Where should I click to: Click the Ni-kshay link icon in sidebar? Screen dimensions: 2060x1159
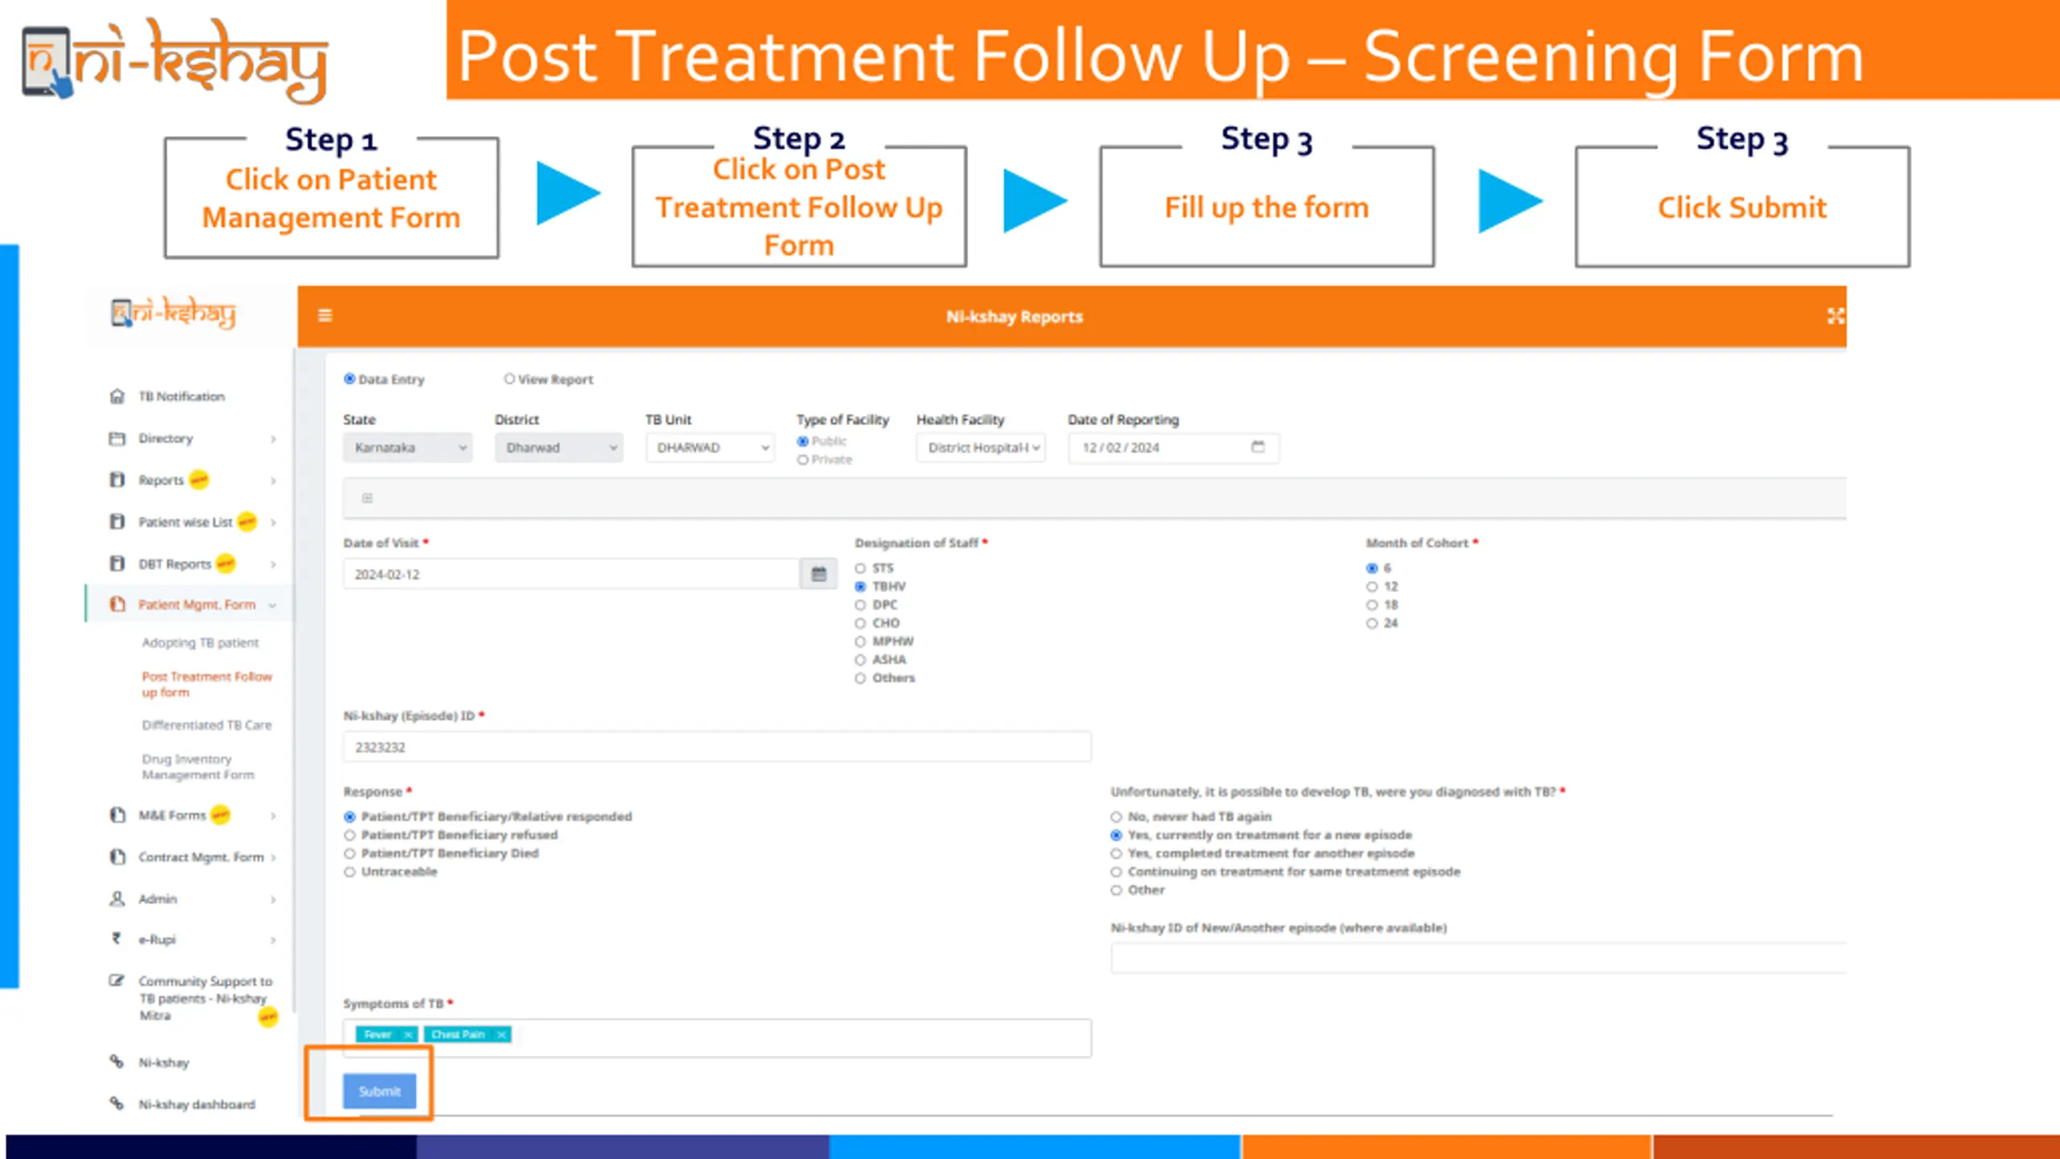(x=117, y=1062)
